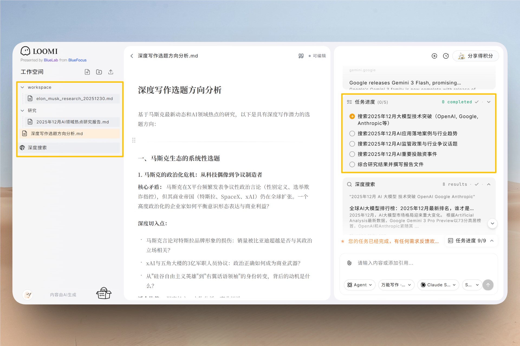Mark the 综合研究结果并撰写报告文件 task circle
This screenshot has width=520, height=346.
352,164
